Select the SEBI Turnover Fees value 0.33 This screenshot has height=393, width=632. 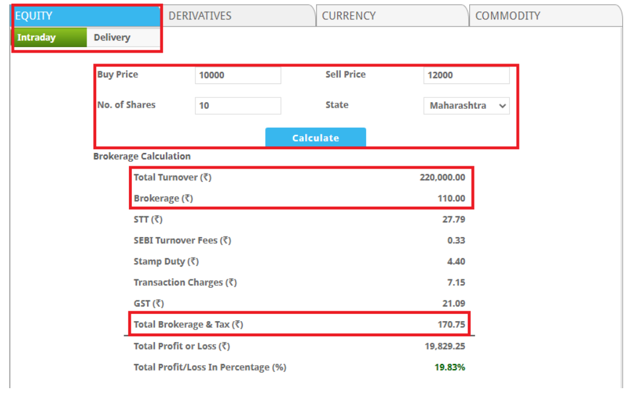(456, 241)
